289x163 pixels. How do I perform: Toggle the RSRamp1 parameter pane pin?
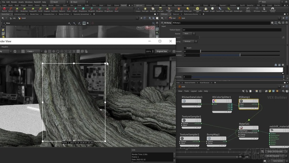(283, 18)
